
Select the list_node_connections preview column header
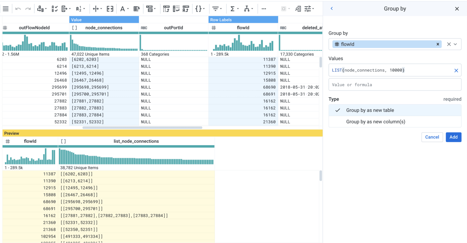tap(136, 141)
